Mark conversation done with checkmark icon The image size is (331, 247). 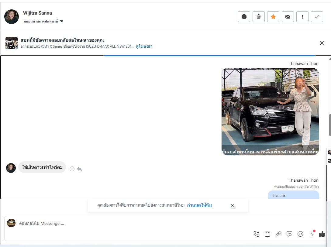pyautogui.click(x=317, y=17)
